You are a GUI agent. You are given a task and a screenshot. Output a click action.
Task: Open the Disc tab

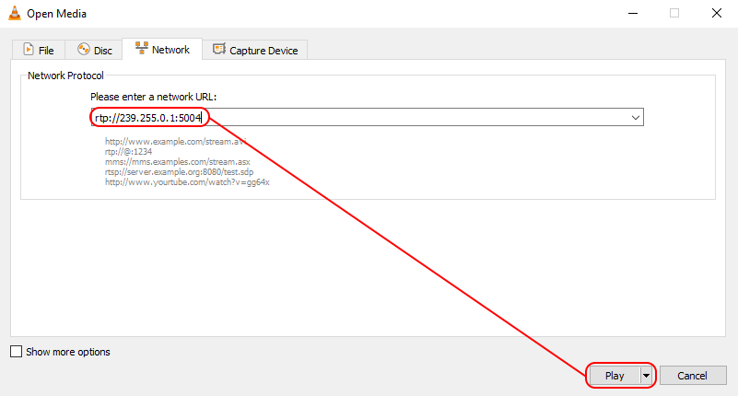[x=95, y=50]
